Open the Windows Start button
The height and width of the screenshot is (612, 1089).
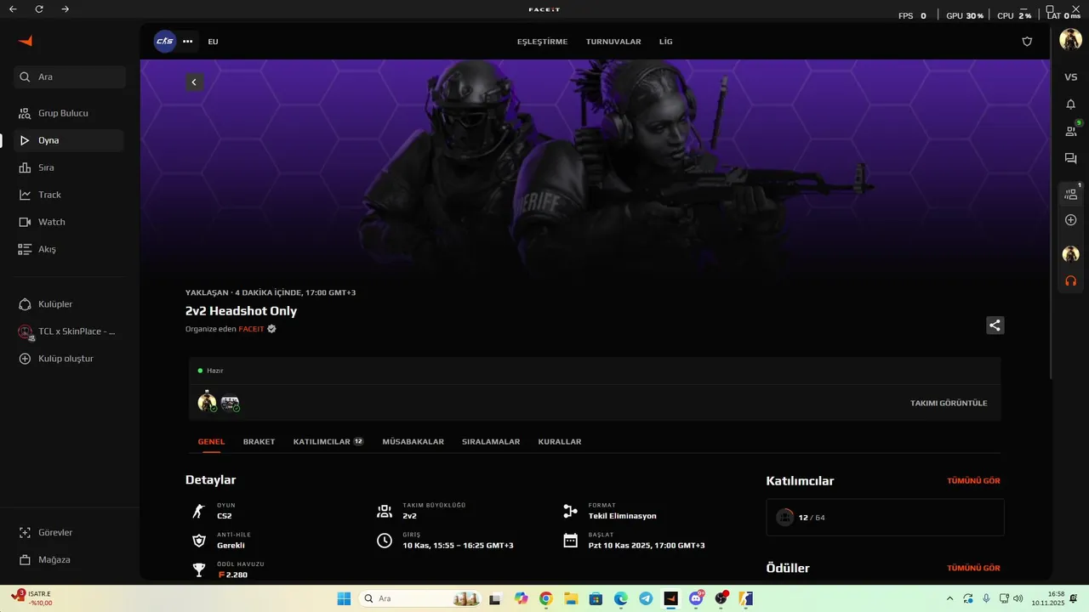click(344, 598)
